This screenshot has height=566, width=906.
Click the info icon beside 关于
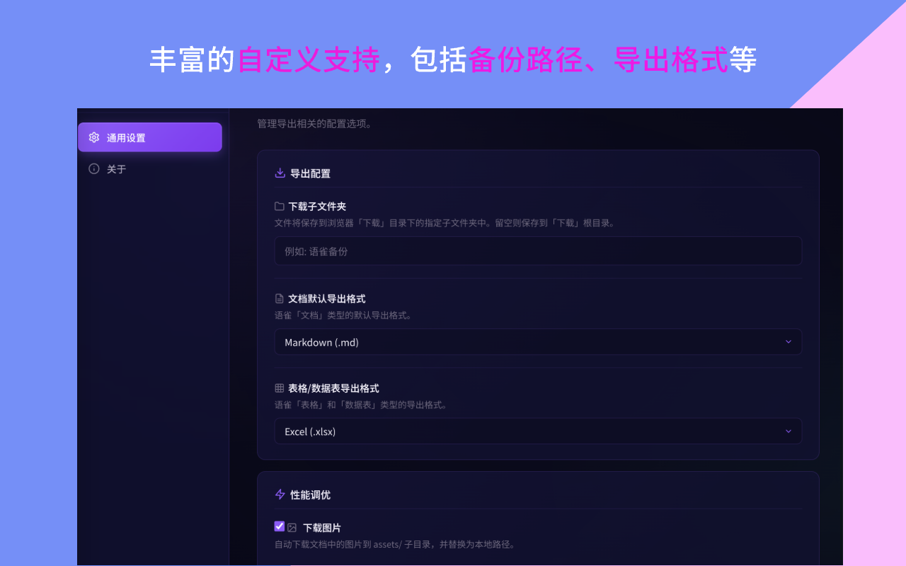point(94,169)
